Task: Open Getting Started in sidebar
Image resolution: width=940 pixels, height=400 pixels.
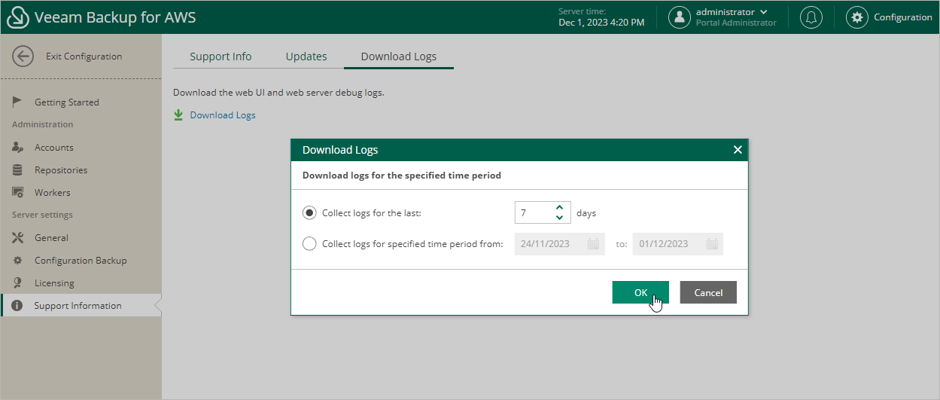Action: pos(67,102)
